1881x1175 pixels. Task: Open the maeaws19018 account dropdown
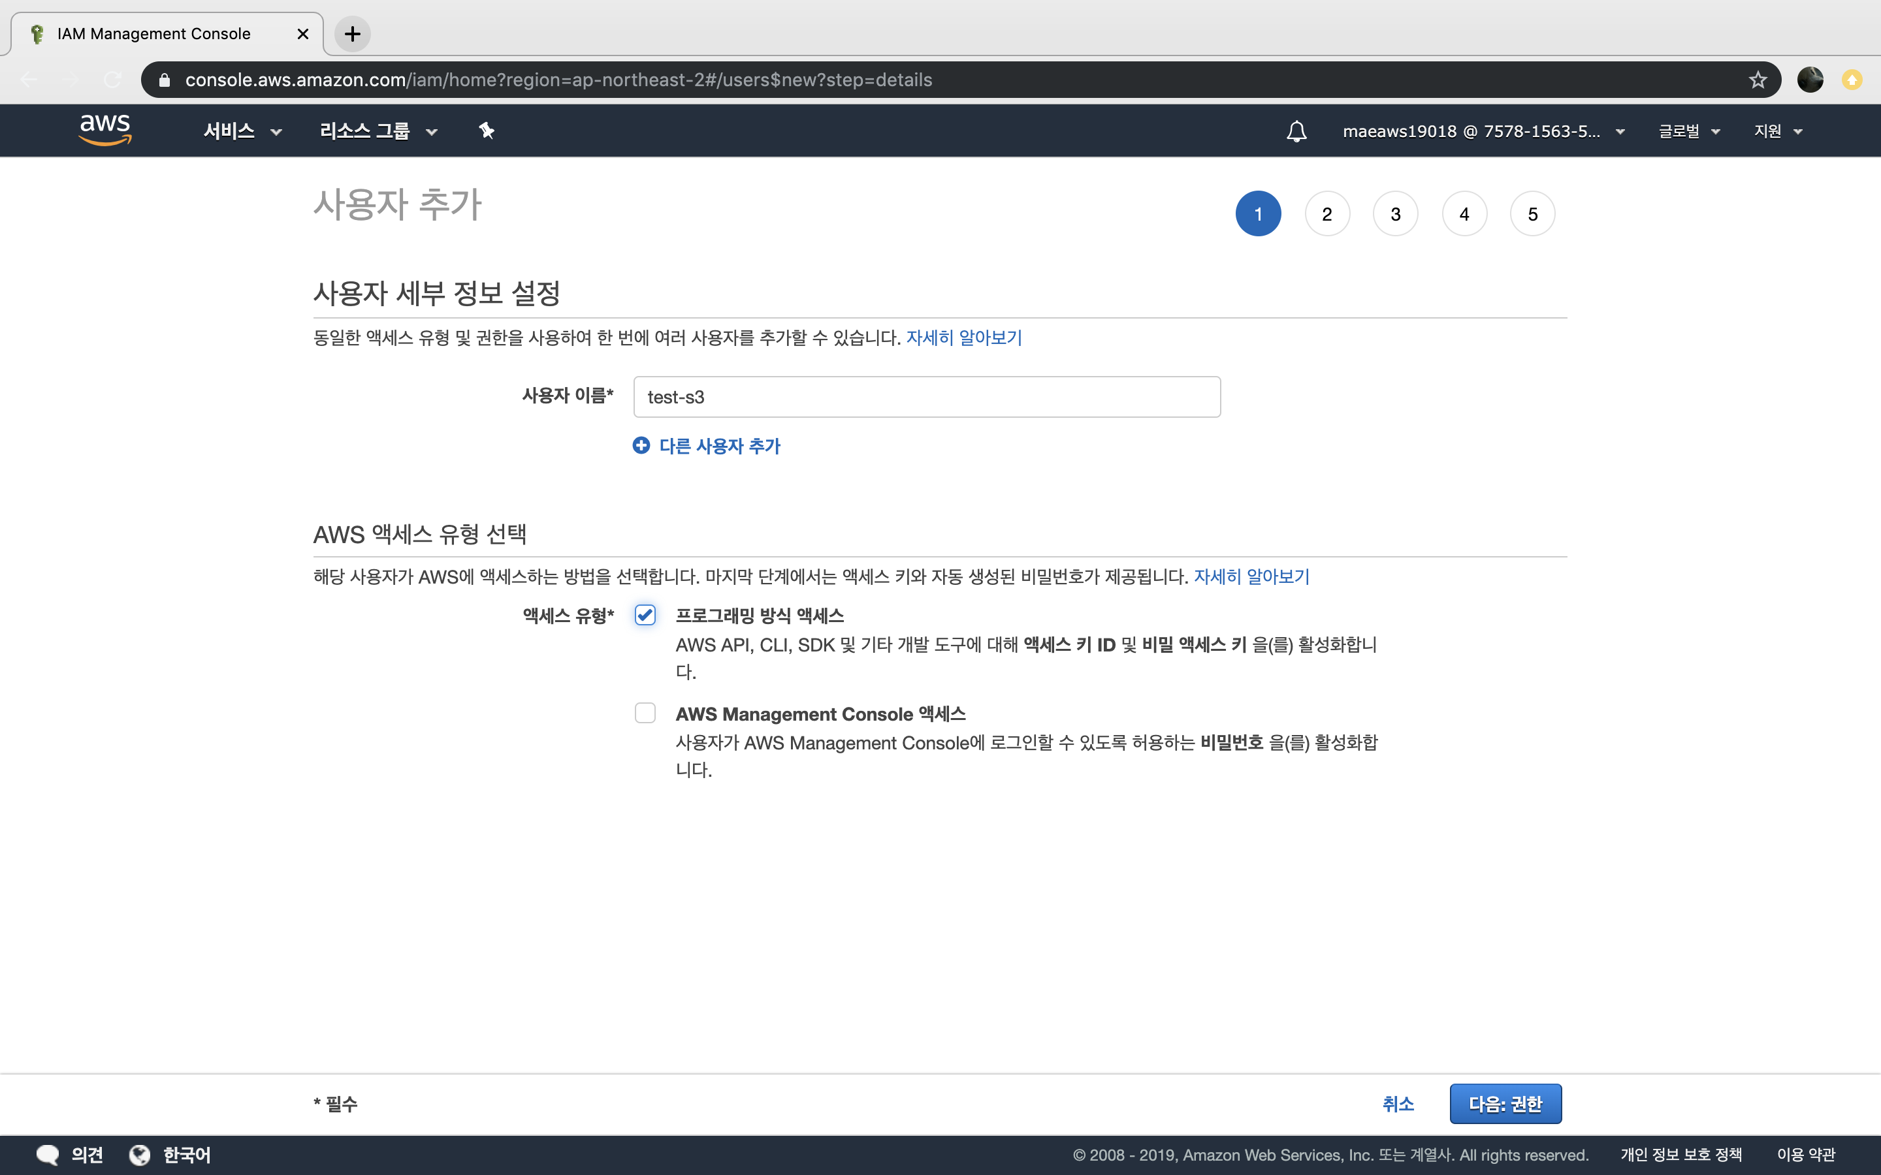tap(1482, 131)
